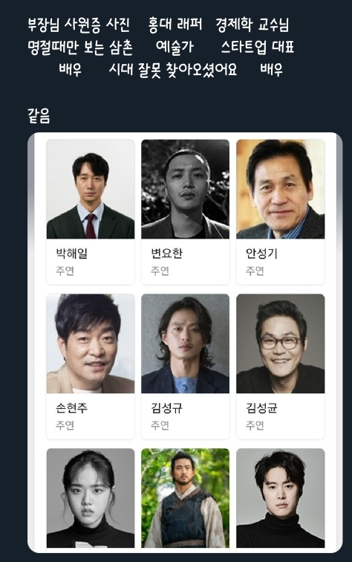Screen dimensions: 352x562
Task: Open the historical costume forest photo
Action: tap(185, 498)
